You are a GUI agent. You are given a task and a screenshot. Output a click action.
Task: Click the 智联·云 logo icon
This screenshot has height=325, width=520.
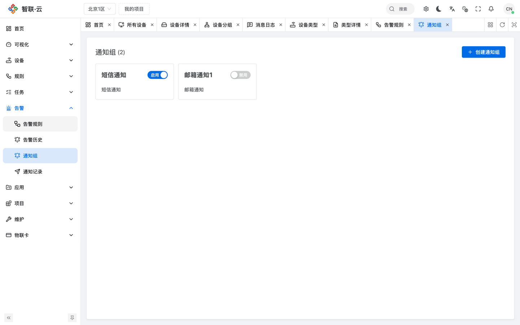coord(13,9)
